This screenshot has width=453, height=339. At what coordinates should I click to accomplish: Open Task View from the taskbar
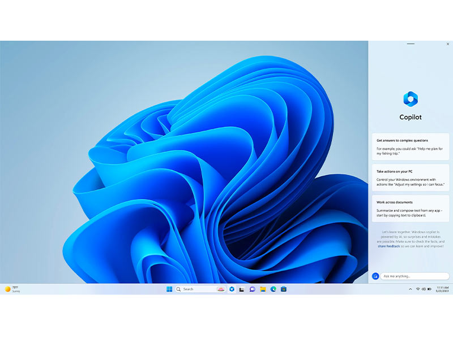(242, 289)
